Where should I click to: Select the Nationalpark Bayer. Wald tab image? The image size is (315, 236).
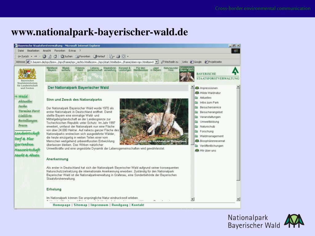(x=187, y=74)
